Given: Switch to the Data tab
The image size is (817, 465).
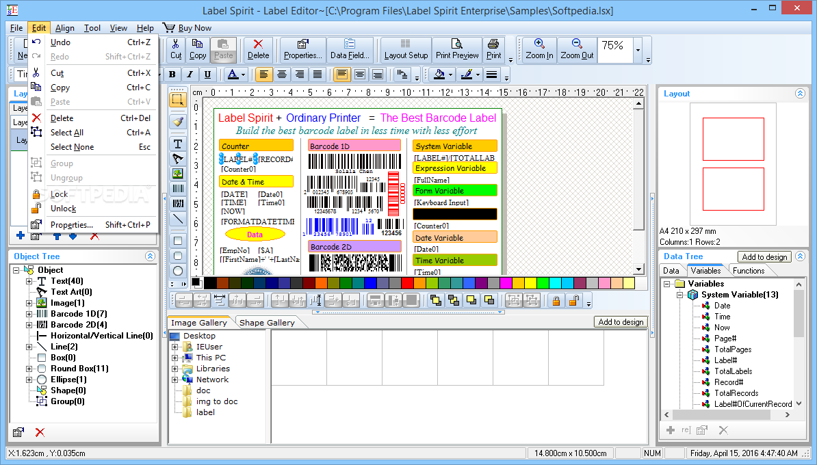Looking at the screenshot, I should 671,270.
